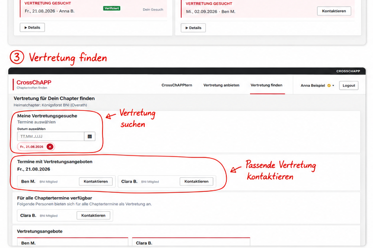Click Fr., 21.08.2026 · Anna B. request text
The image size is (373, 248).
[50, 11]
